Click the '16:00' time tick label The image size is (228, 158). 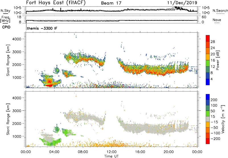point(140,152)
